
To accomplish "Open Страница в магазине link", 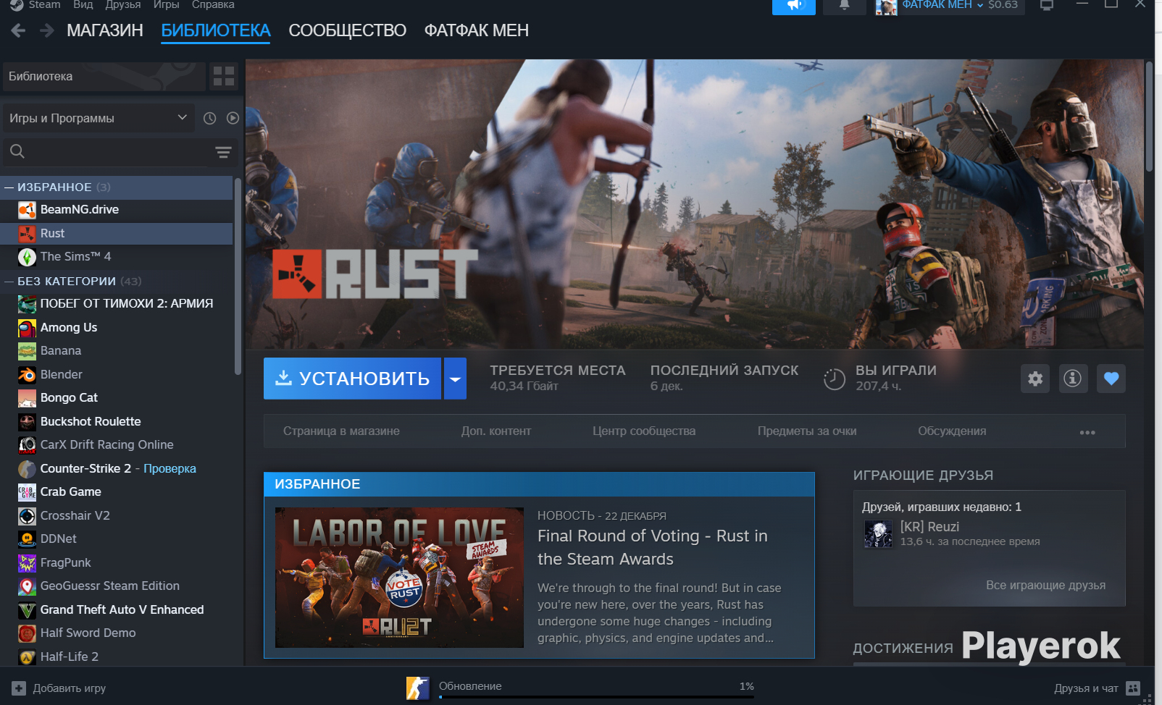I will coord(341,431).
